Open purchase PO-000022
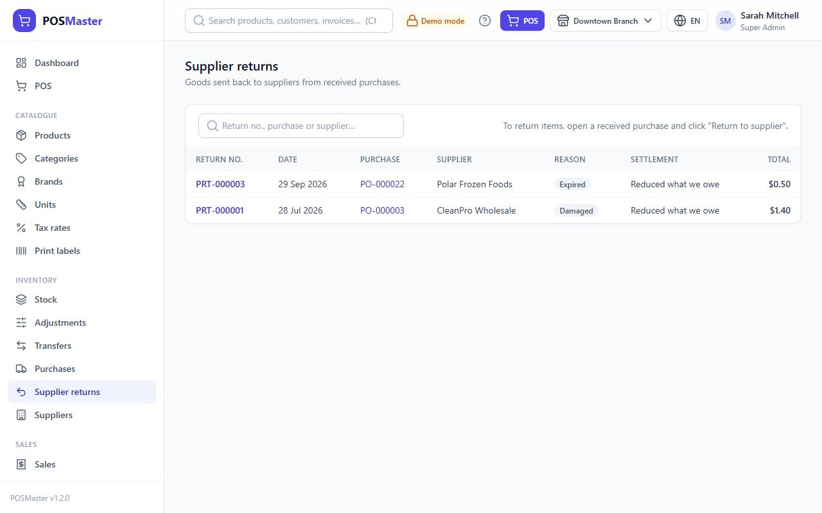 (382, 184)
